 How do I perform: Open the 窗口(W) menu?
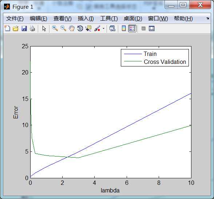tap(158, 19)
